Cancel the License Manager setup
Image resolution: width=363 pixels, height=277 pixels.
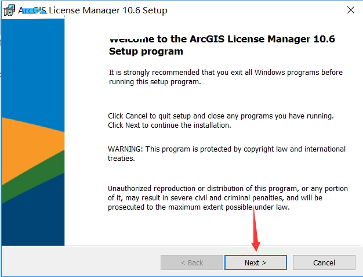click(324, 262)
